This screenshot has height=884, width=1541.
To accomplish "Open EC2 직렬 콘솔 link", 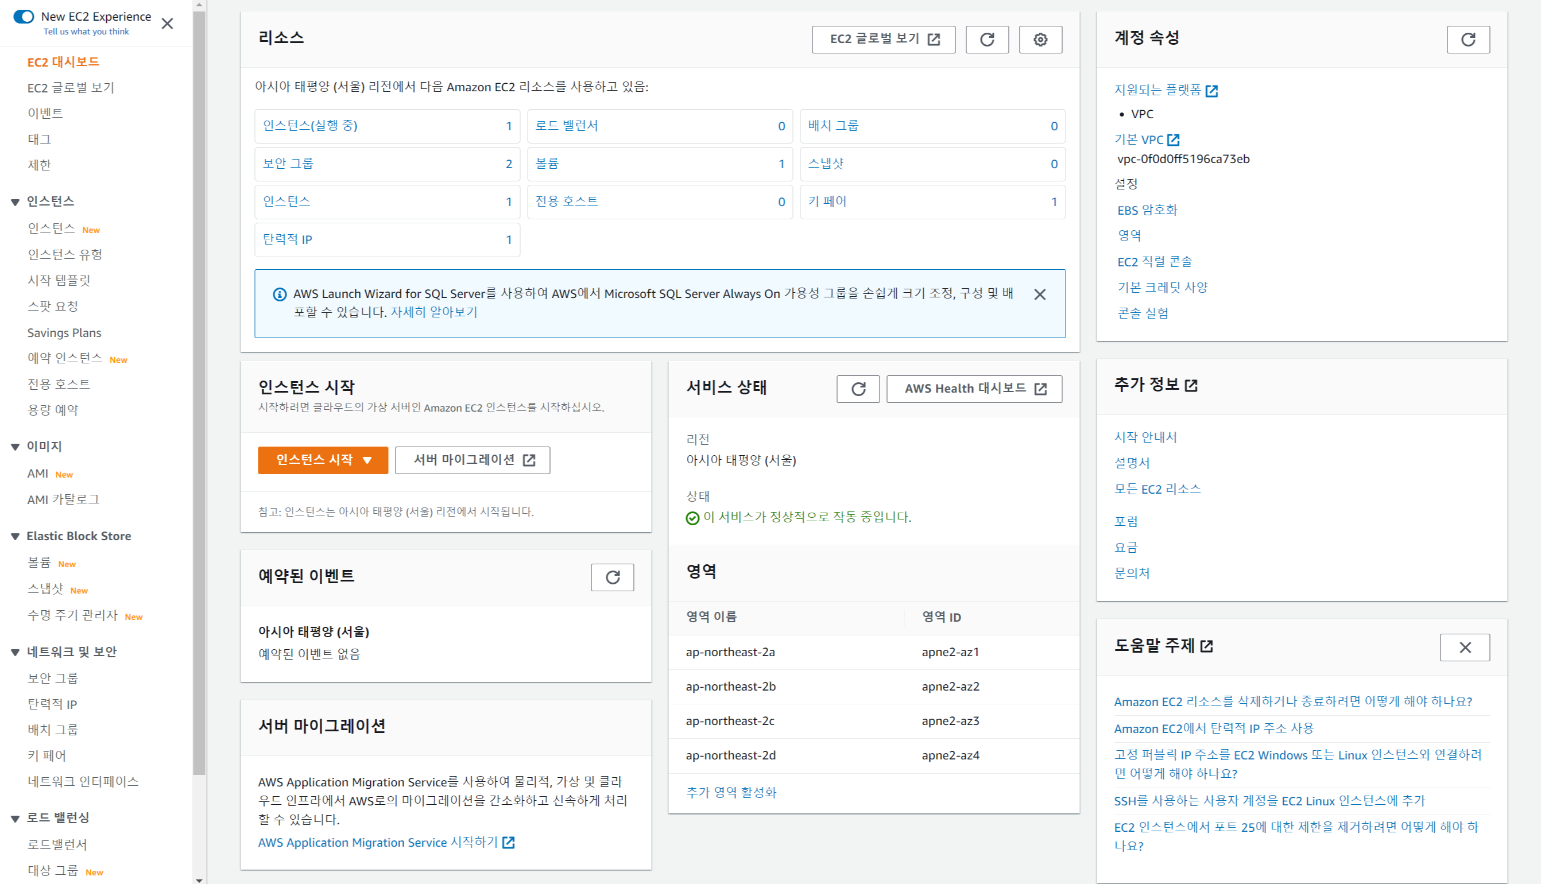I will [1155, 262].
